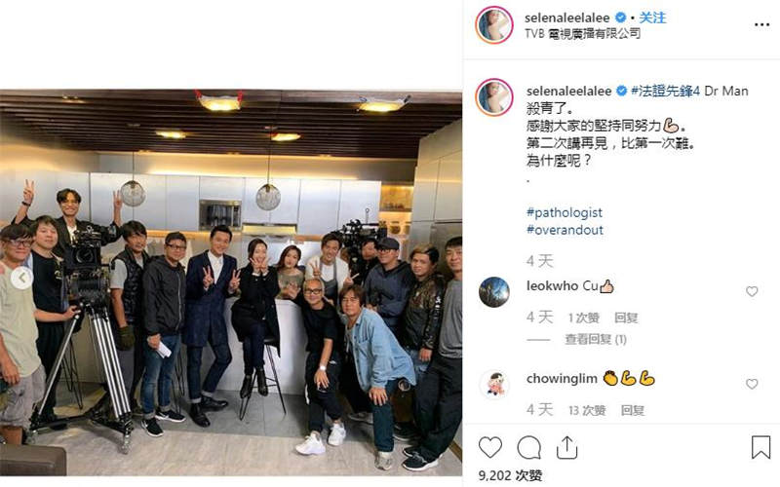Image resolution: width=780 pixels, height=487 pixels.
Task: Follow selenaleelalee with the 关注 button
Action: (652, 18)
